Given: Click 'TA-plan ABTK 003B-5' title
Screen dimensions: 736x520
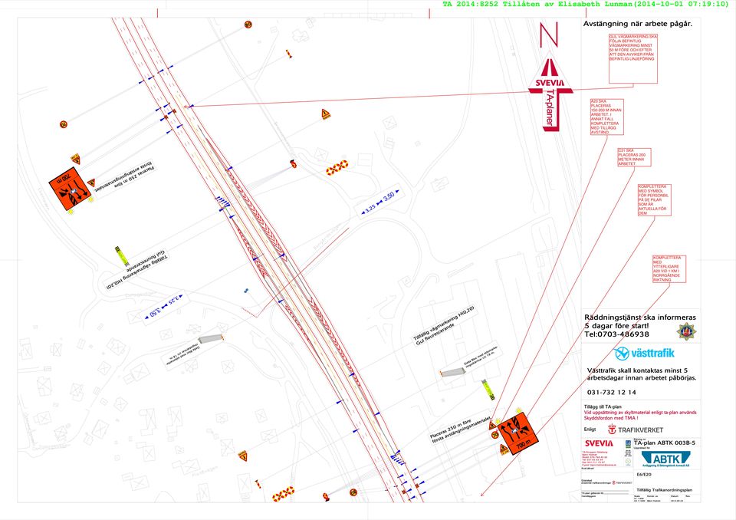Looking at the screenshot, I should [665, 443].
